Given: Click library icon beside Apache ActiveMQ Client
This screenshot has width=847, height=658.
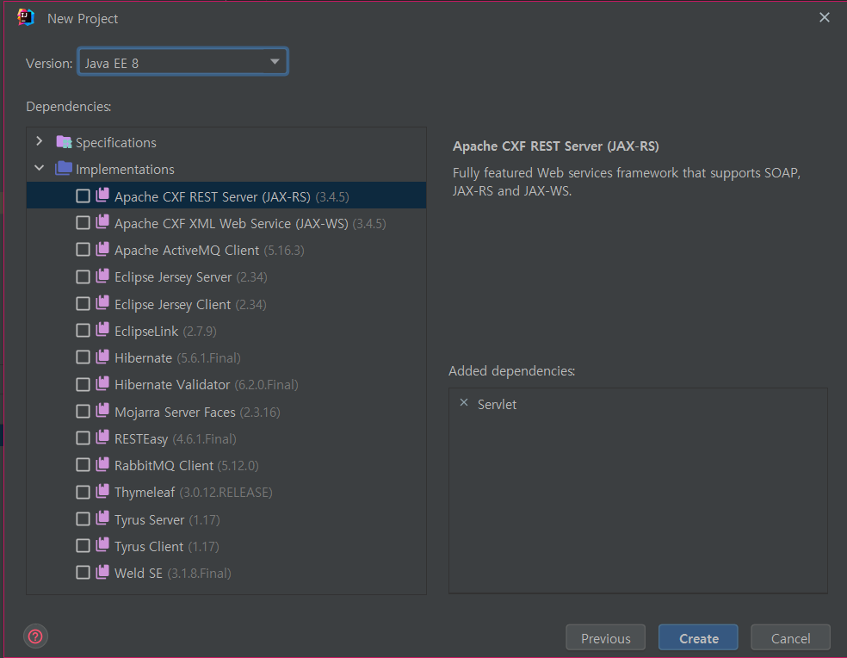Looking at the screenshot, I should (102, 249).
